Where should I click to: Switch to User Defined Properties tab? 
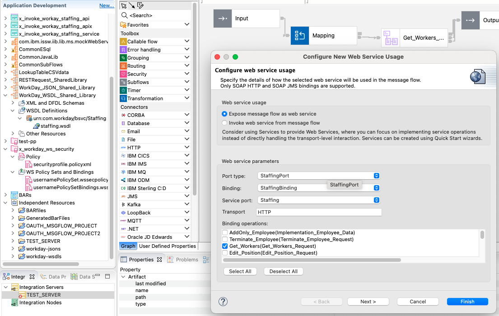(x=168, y=246)
